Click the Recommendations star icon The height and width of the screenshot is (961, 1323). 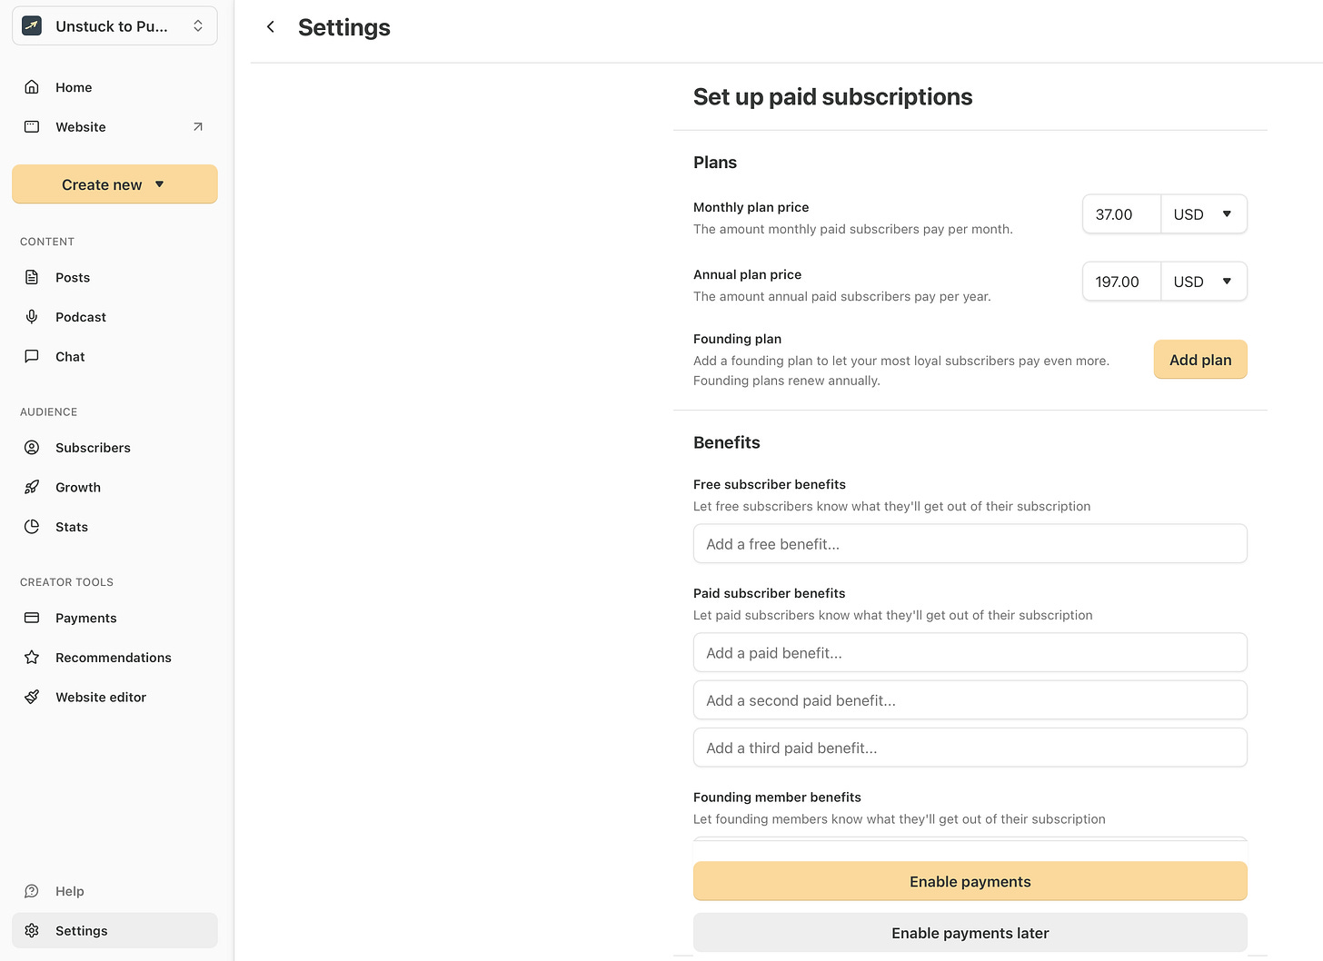tap(32, 658)
